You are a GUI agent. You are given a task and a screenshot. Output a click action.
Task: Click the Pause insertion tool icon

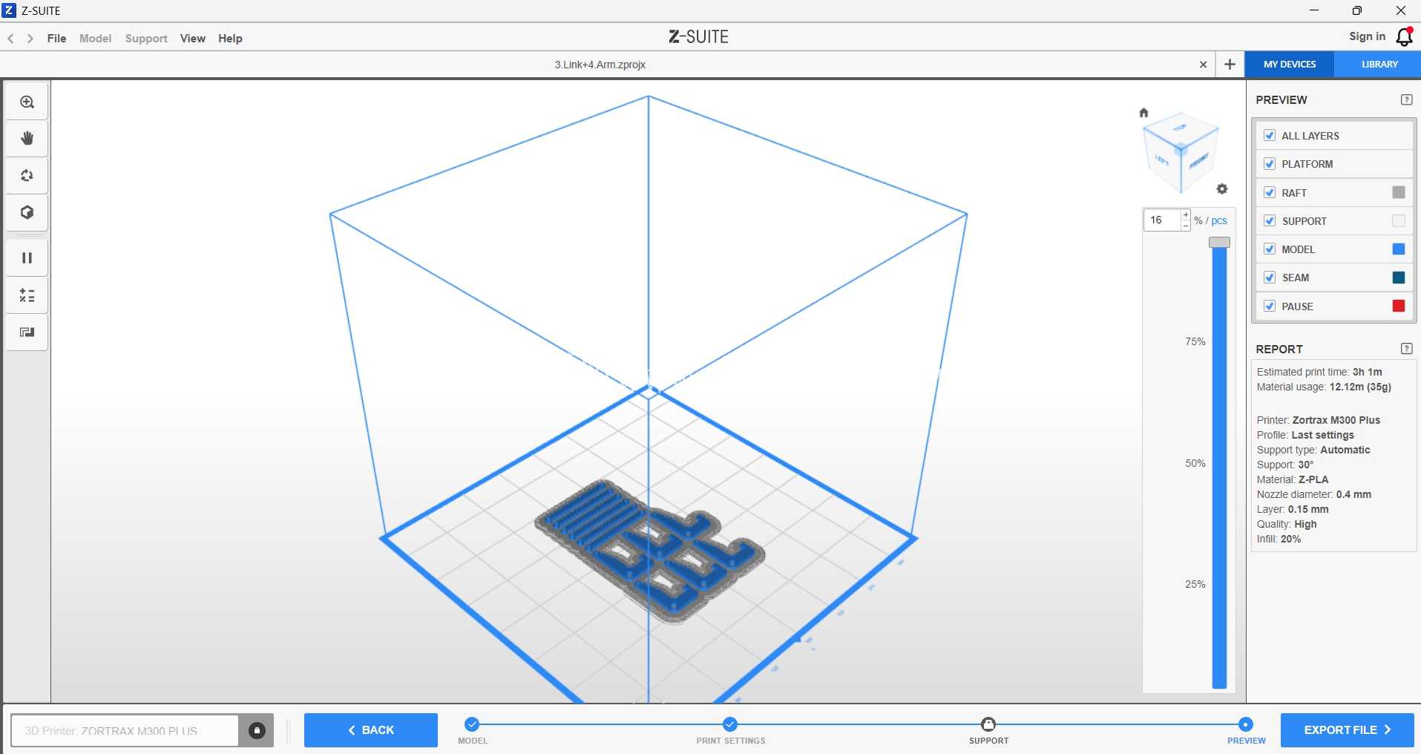point(27,258)
